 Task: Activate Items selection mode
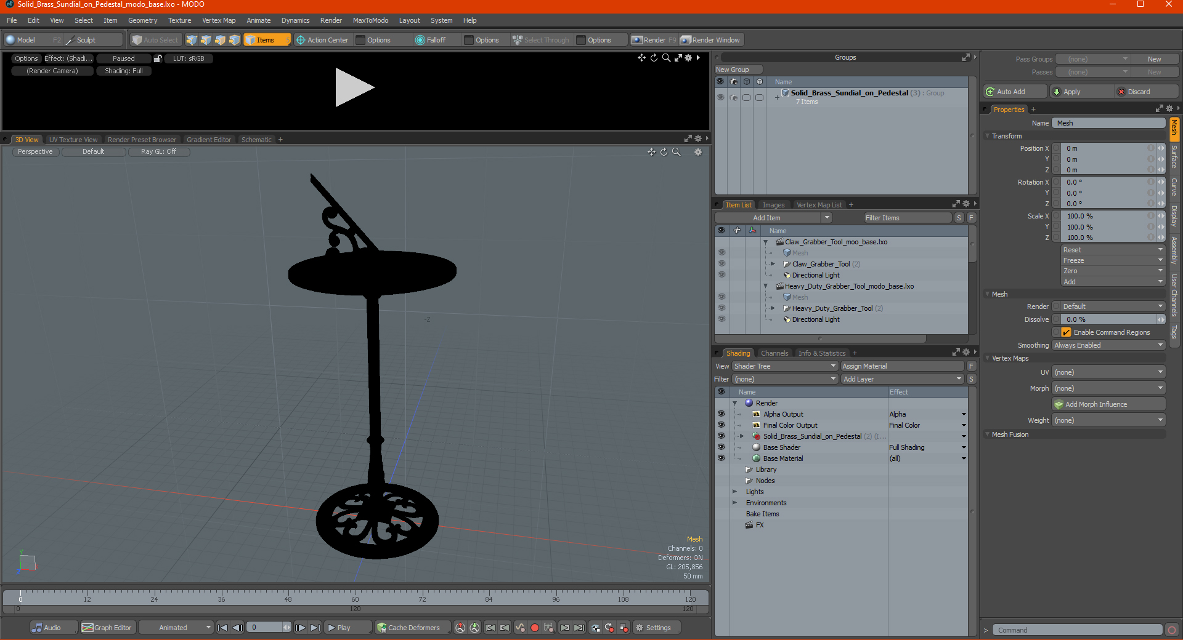(x=267, y=40)
